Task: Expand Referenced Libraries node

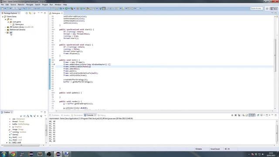Action: 6,30
